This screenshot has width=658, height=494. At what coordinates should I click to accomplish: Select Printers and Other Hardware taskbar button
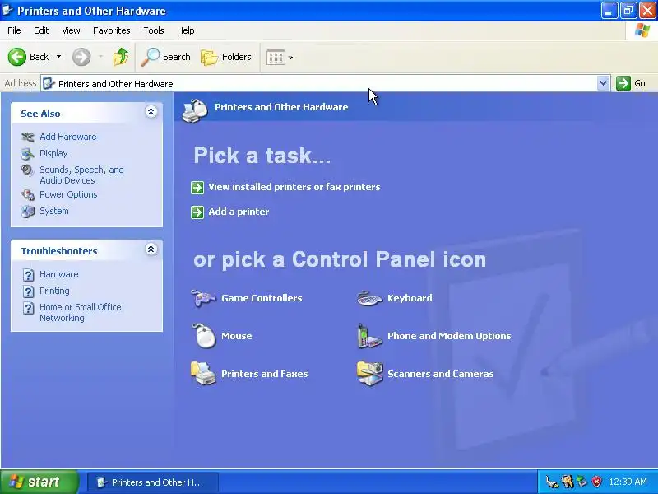point(153,482)
